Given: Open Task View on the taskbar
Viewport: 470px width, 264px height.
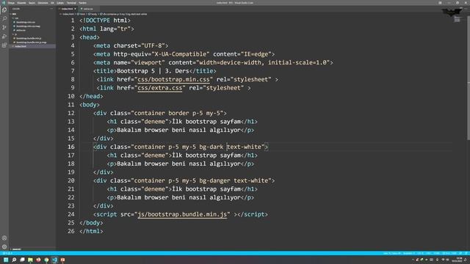Looking at the screenshot, I should click(x=22, y=260).
